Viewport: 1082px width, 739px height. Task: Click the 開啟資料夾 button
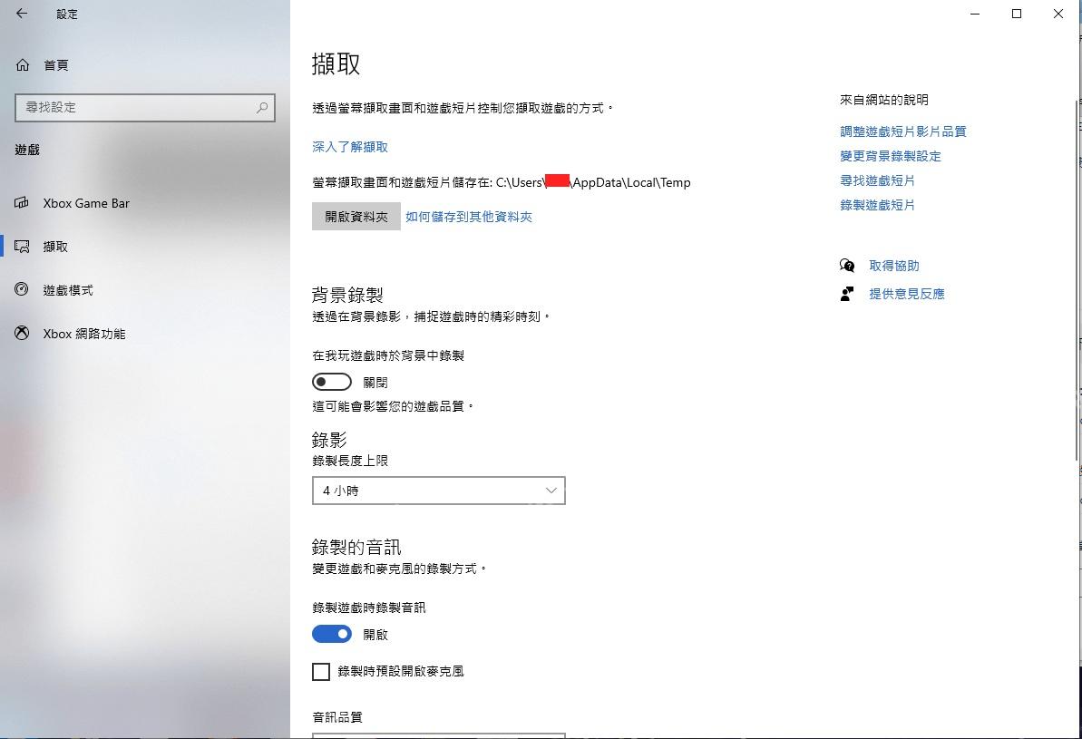click(356, 217)
